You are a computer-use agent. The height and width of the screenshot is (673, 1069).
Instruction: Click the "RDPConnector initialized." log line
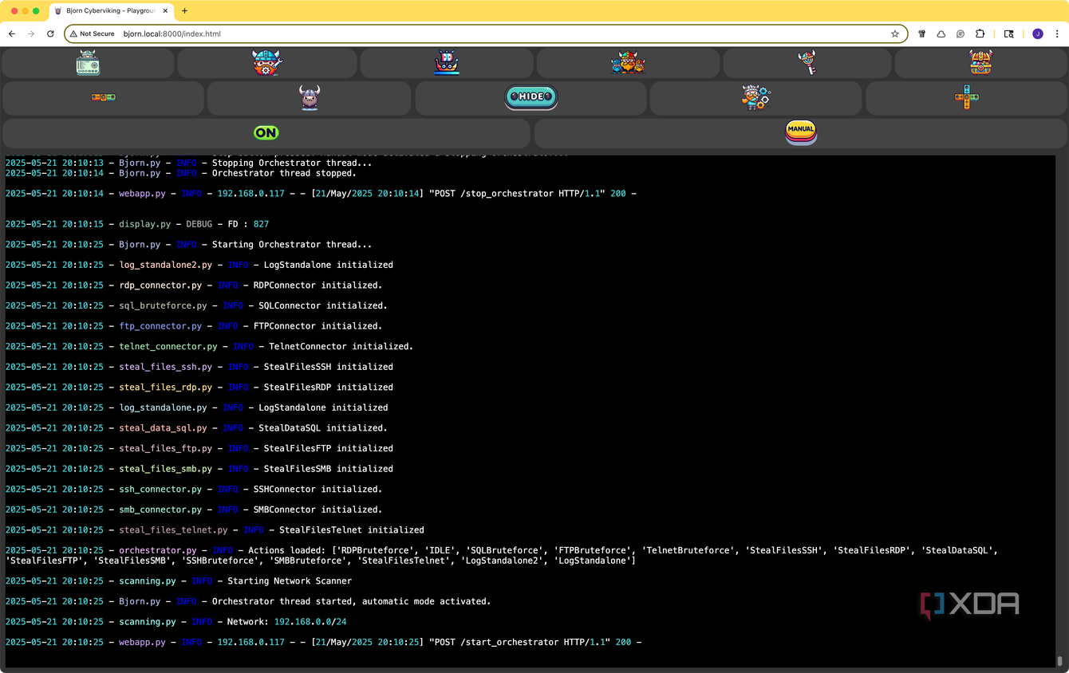click(x=194, y=285)
